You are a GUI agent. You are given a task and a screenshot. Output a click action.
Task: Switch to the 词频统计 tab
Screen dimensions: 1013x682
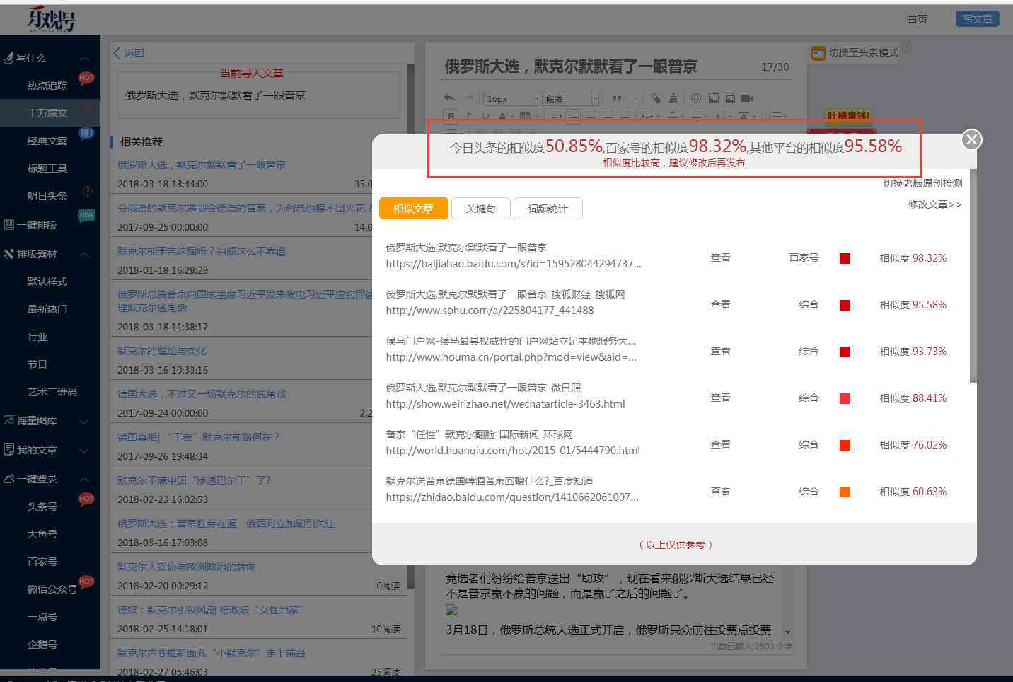point(548,209)
